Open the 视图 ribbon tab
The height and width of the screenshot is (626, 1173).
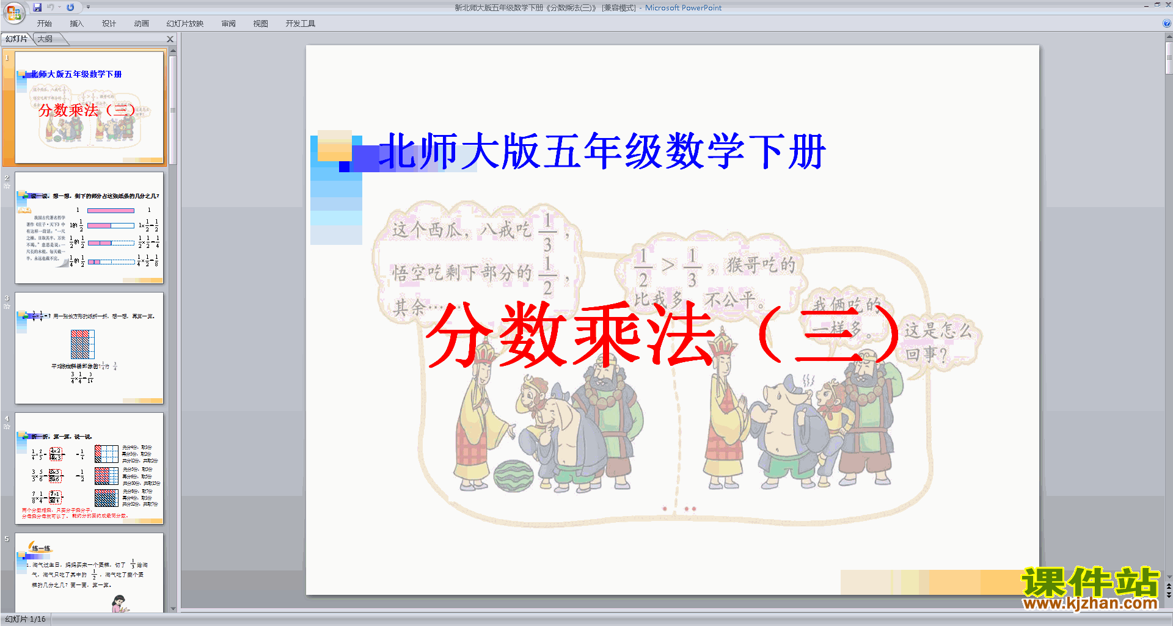coord(261,24)
